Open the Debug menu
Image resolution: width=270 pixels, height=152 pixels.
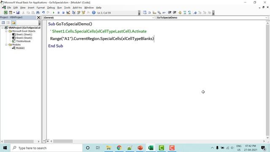pos(51,8)
